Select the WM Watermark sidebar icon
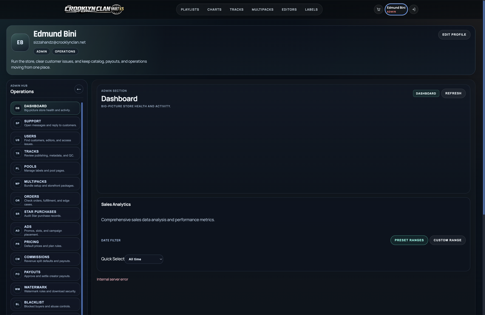 point(17,289)
